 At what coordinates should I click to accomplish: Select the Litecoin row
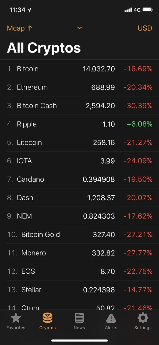80,142
